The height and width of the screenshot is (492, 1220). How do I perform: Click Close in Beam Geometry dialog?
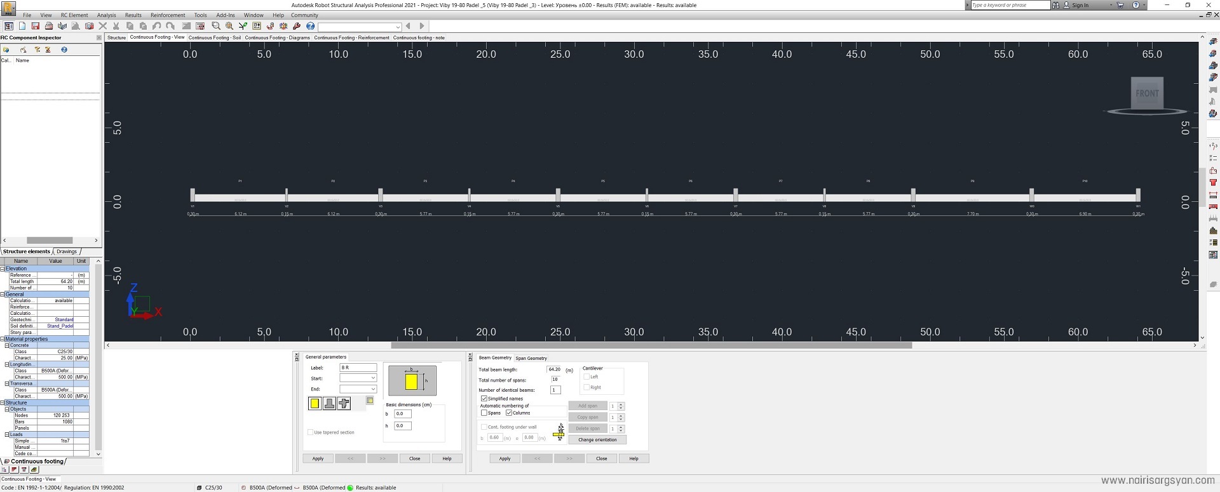point(601,458)
